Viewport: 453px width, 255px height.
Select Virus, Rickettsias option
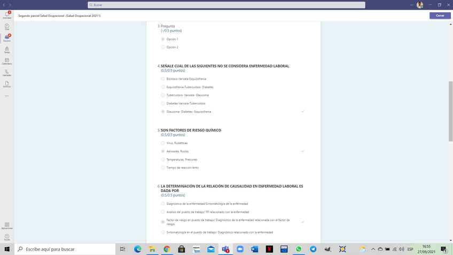[x=163, y=143]
